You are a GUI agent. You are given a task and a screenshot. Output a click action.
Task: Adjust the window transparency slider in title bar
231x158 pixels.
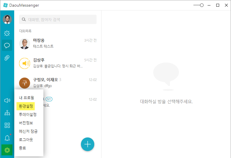click(x=202, y=5)
